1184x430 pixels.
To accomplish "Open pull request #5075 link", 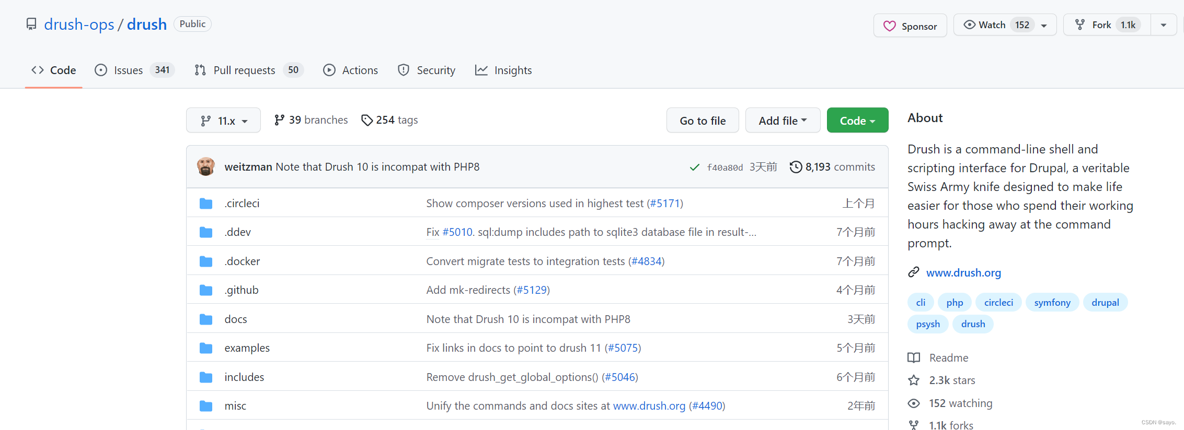I will coord(623,348).
